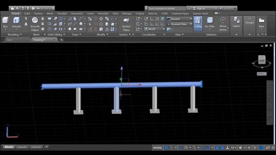Add a new layout with plus button

[47, 146]
